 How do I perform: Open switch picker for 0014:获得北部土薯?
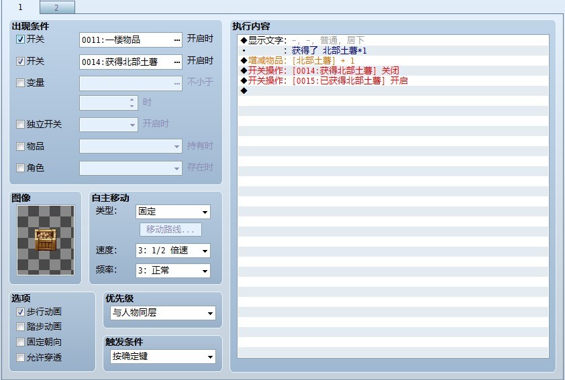(x=177, y=62)
